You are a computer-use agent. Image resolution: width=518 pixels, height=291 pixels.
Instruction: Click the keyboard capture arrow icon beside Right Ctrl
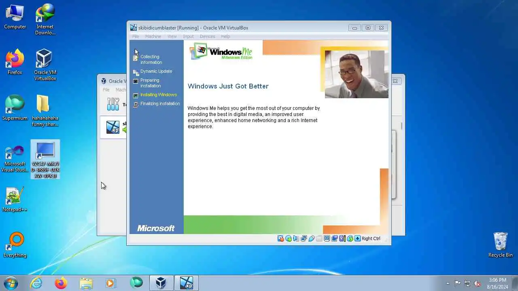357,238
